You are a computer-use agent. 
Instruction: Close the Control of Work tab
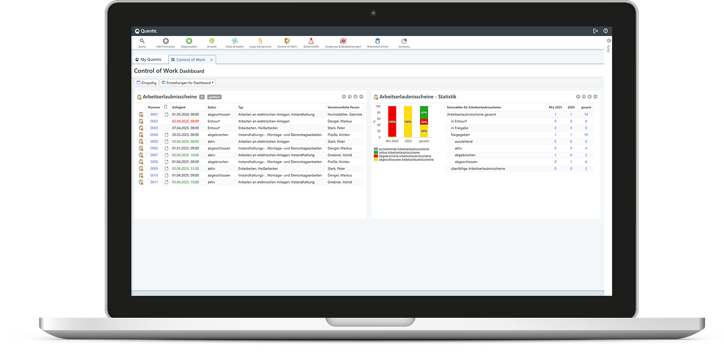coord(211,60)
